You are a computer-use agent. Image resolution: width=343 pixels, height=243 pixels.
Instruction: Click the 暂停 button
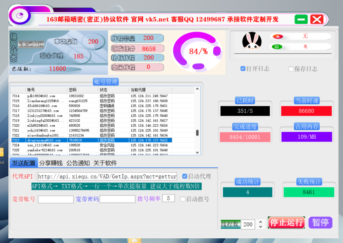click(x=321, y=223)
